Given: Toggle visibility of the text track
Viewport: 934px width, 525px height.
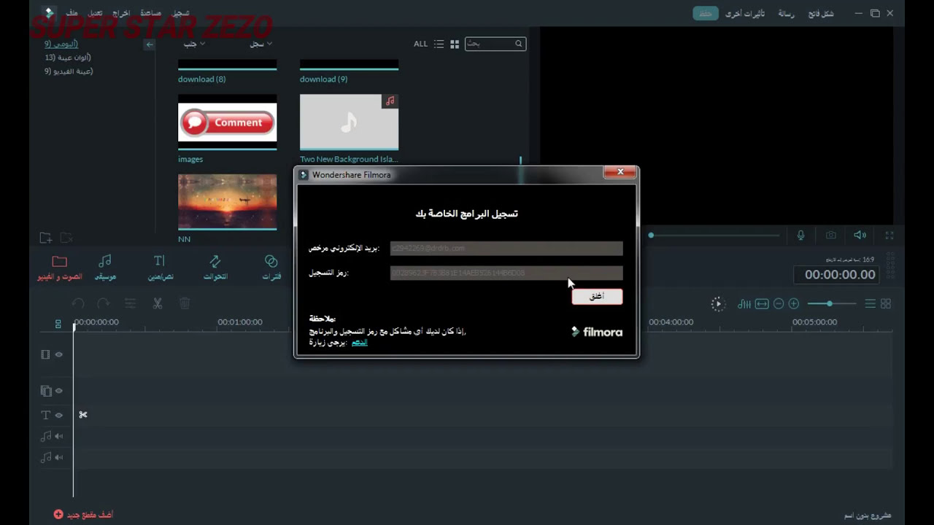Looking at the screenshot, I should 58,415.
